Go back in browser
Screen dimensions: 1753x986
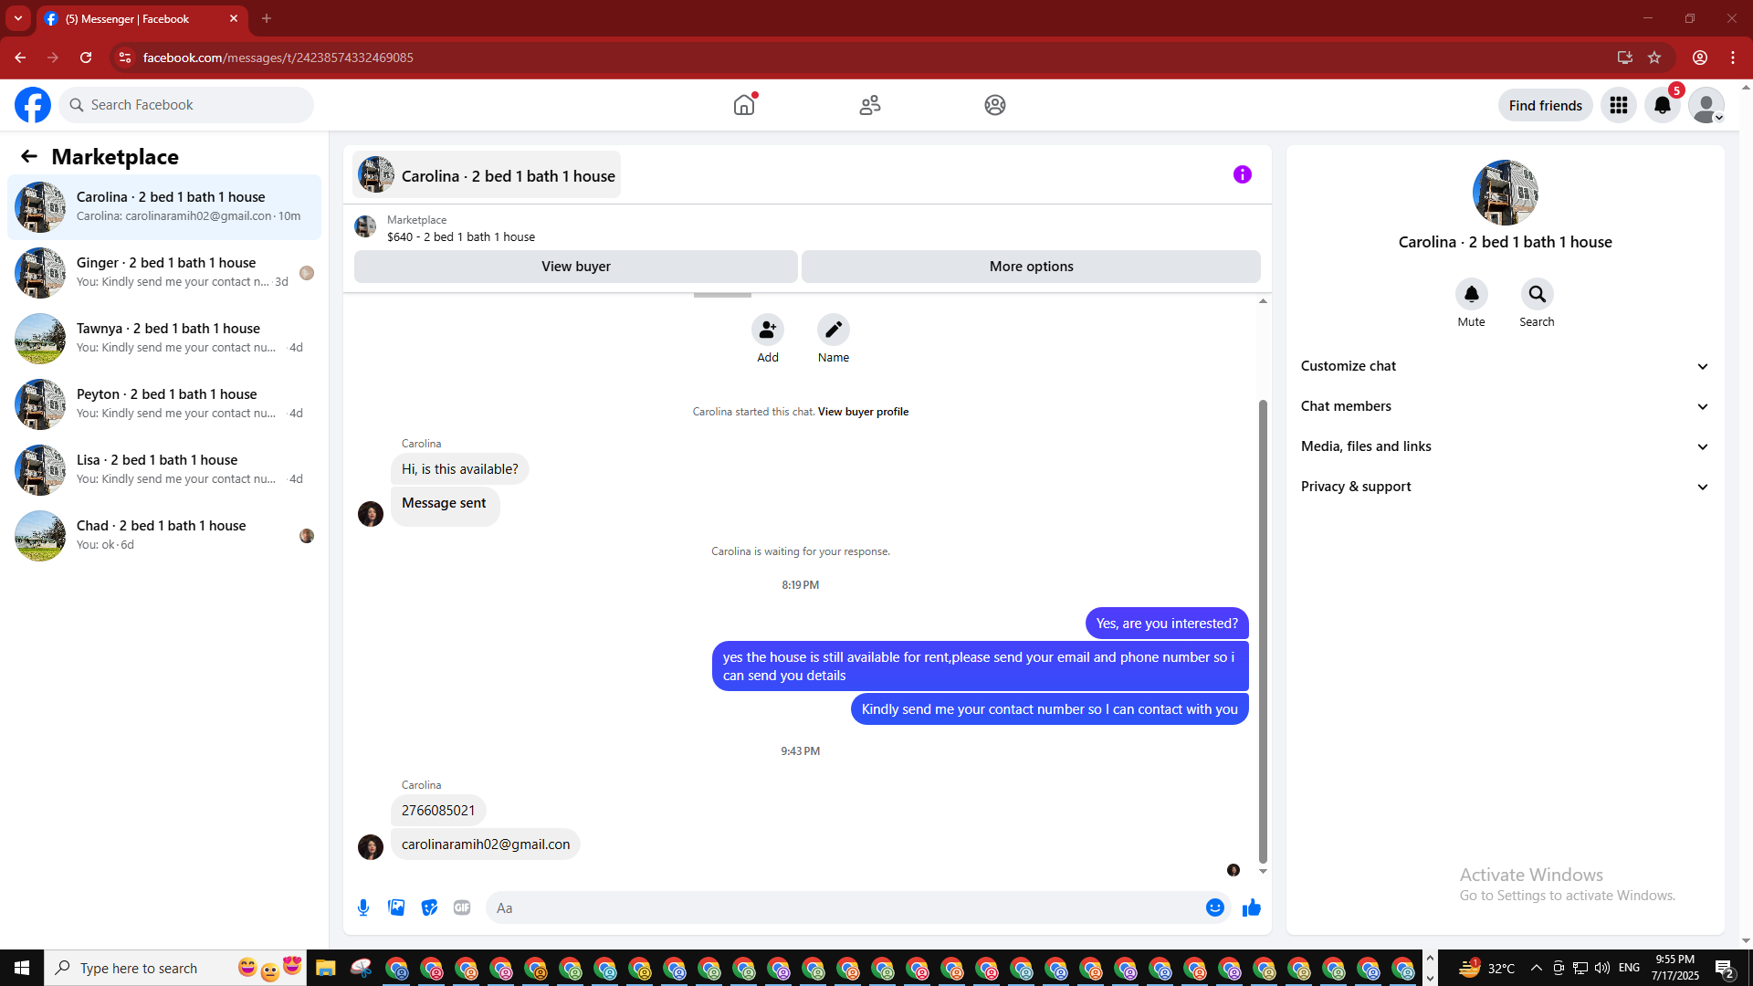[x=20, y=58]
